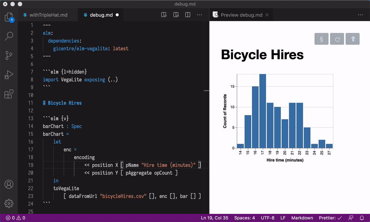This screenshot has width=370, height=222.
Task: Open the Search view in the activity bar
Action: pos(9,36)
